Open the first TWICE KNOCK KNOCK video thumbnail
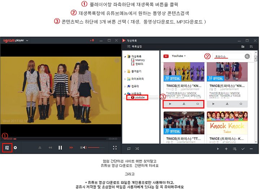 [x=184, y=72]
